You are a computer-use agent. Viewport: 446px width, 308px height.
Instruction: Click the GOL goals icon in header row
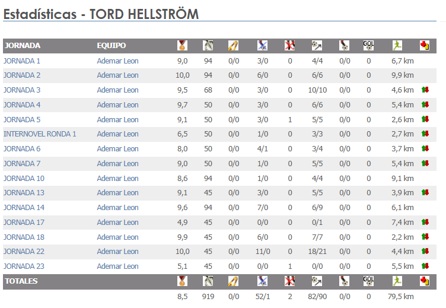(368, 45)
